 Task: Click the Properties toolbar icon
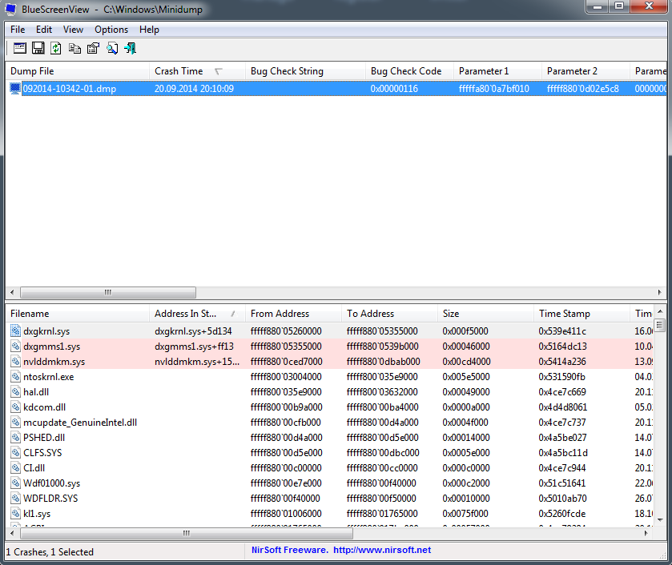pos(93,48)
